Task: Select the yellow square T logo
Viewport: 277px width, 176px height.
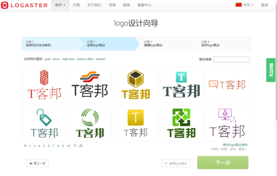Action: (135, 123)
